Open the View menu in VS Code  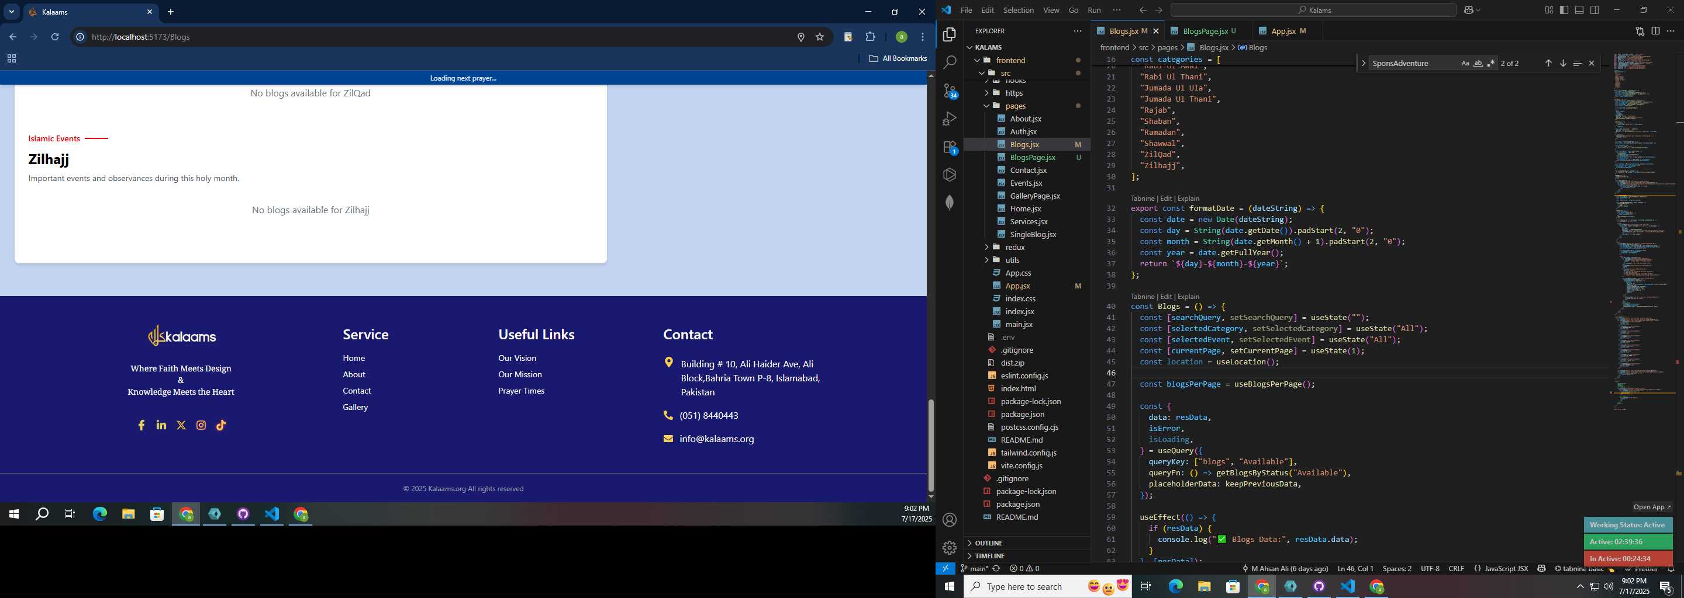click(x=1051, y=10)
